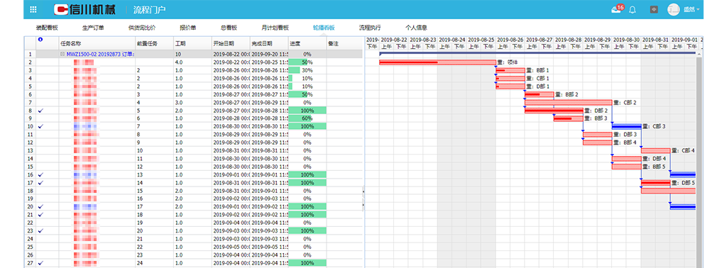This screenshot has height=268, width=710.
Task: Open the app grid menu icon
Action: [33, 9]
